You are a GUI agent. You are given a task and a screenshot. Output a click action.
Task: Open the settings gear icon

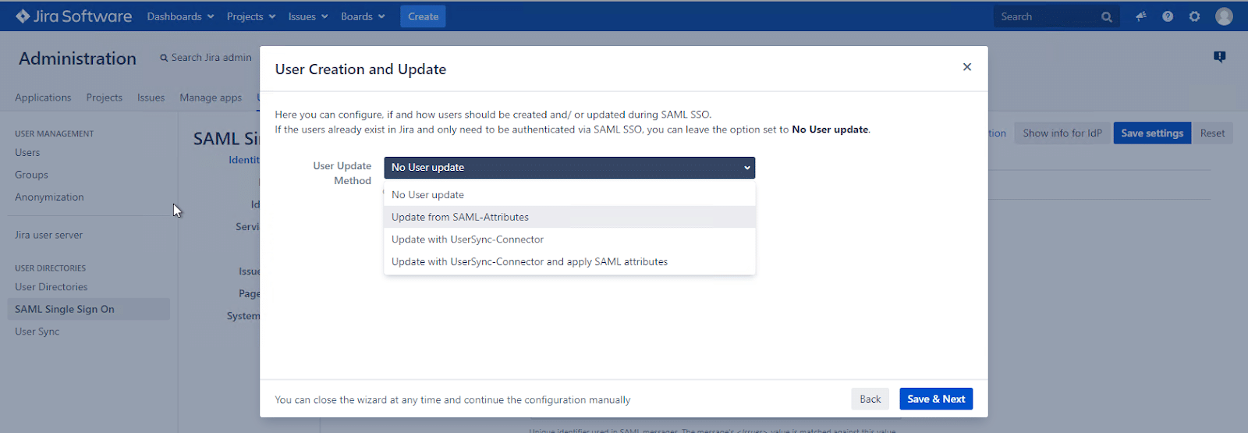click(1194, 16)
